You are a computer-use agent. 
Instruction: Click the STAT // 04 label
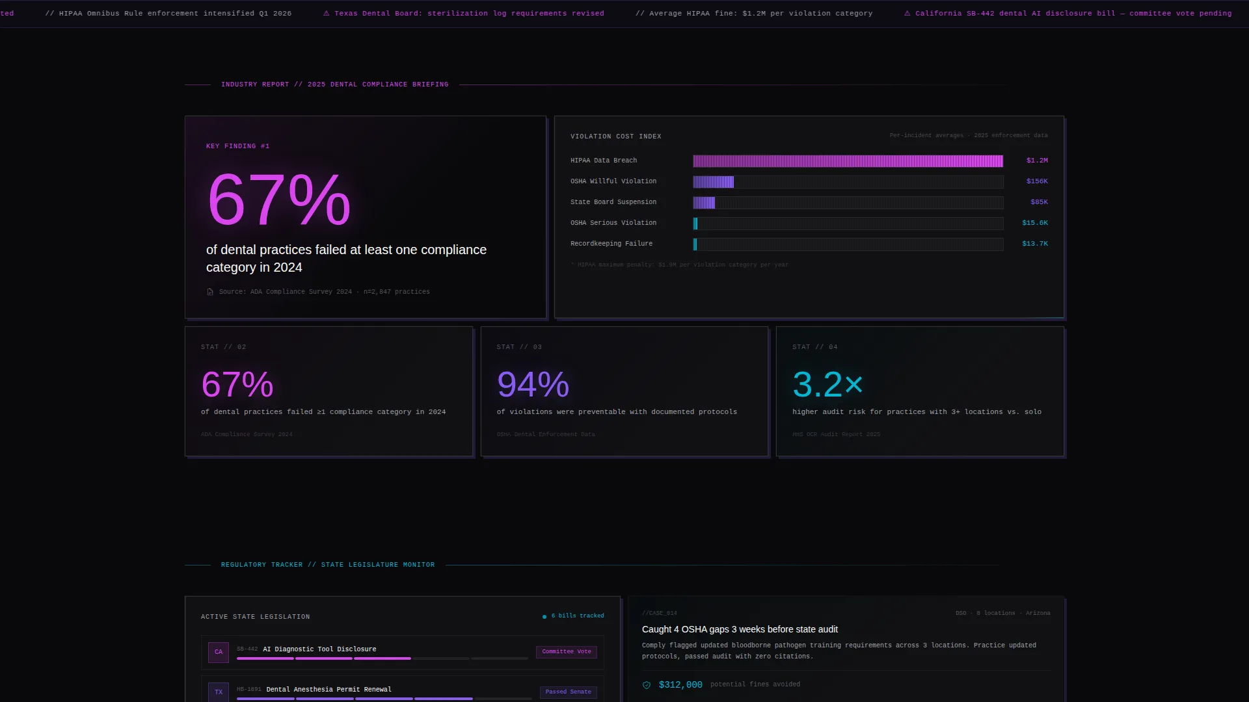pos(815,347)
